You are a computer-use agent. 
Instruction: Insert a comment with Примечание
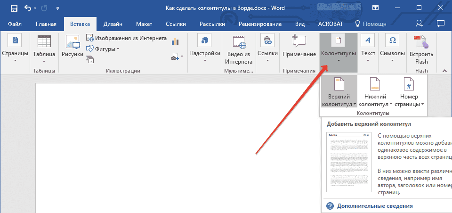tap(299, 46)
